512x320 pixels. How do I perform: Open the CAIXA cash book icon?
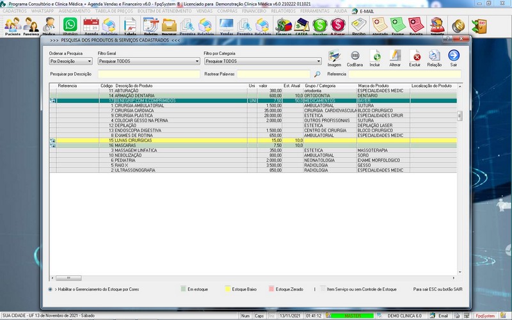coord(301,26)
